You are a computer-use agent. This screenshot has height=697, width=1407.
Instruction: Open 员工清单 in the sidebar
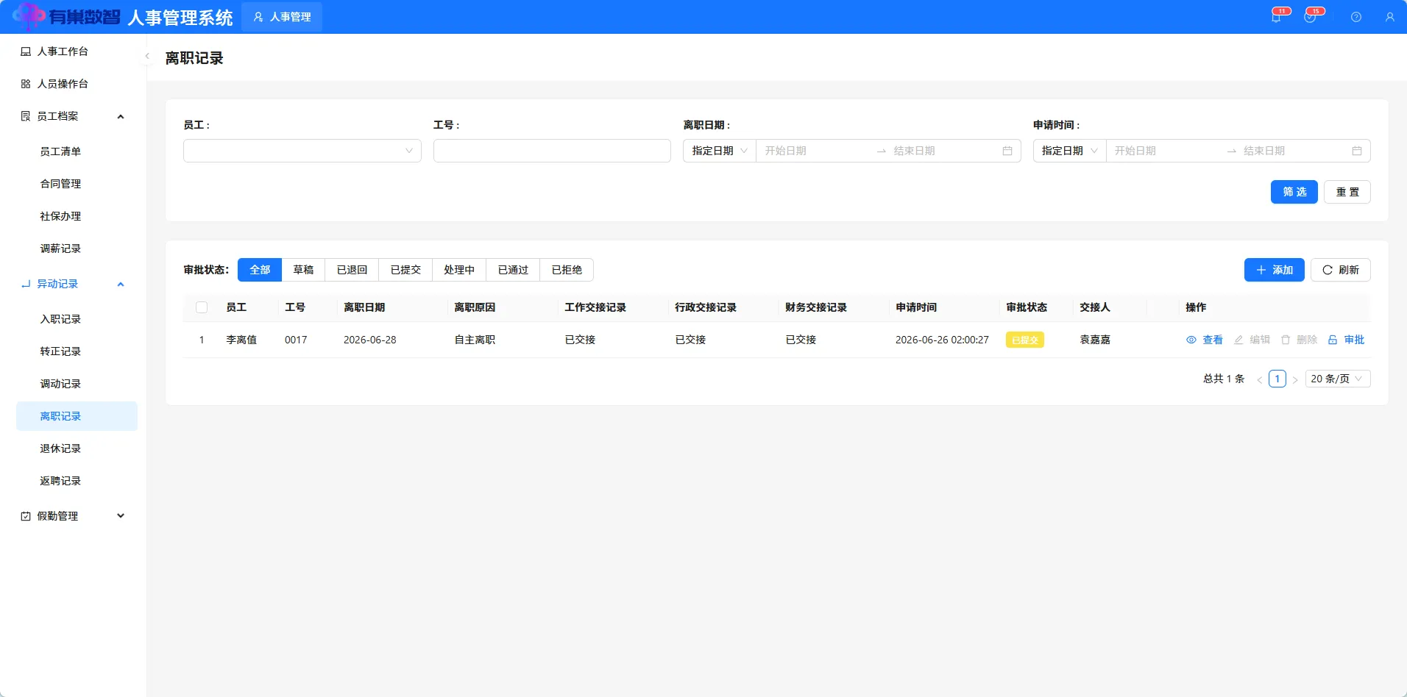[77, 151]
